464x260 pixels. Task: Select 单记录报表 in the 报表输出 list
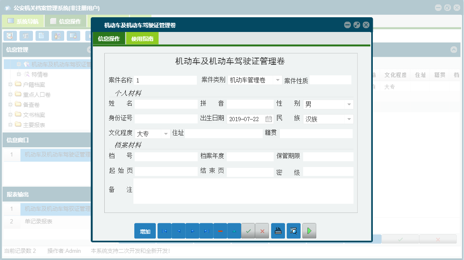click(38, 221)
